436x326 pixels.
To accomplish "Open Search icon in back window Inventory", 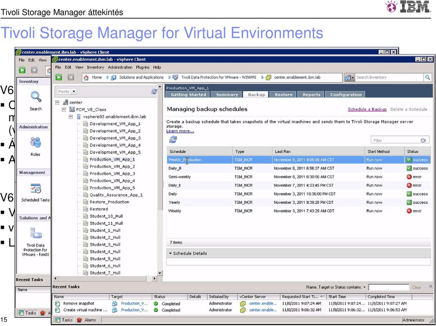I will (36, 97).
